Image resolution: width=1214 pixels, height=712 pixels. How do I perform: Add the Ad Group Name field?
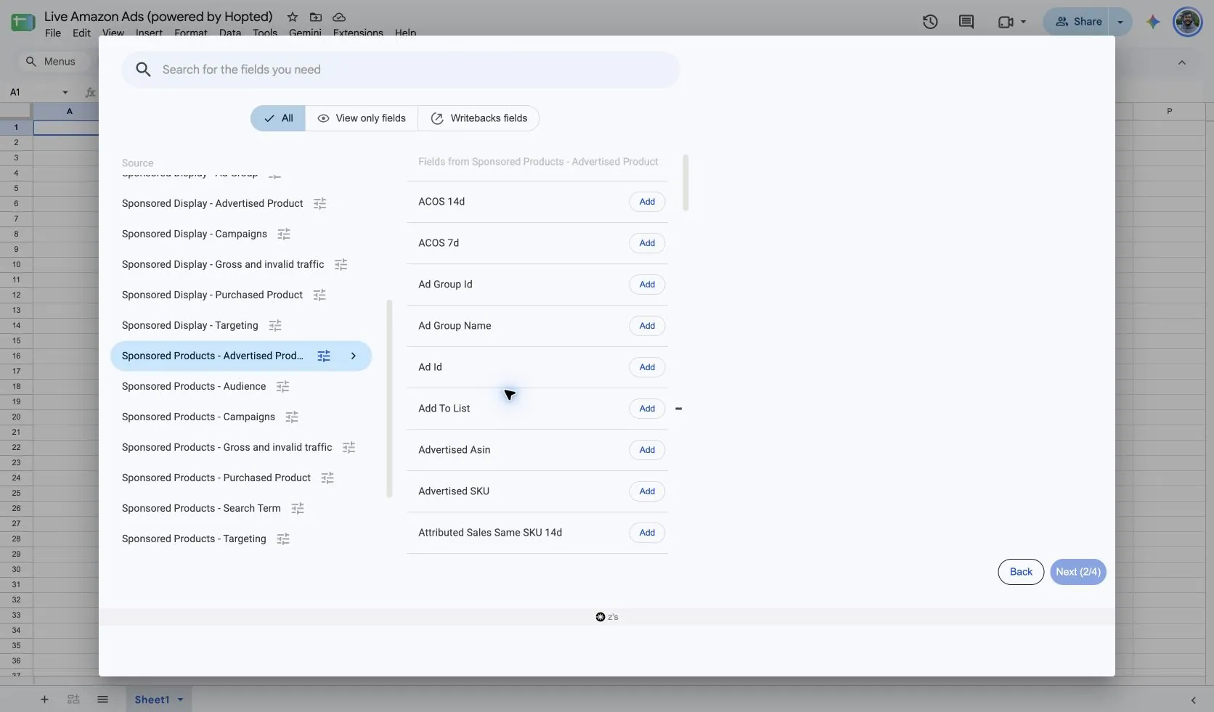(647, 326)
